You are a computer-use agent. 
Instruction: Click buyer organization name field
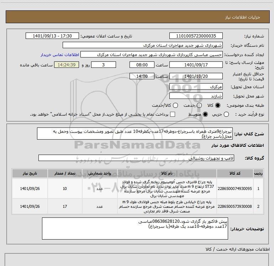143,45
